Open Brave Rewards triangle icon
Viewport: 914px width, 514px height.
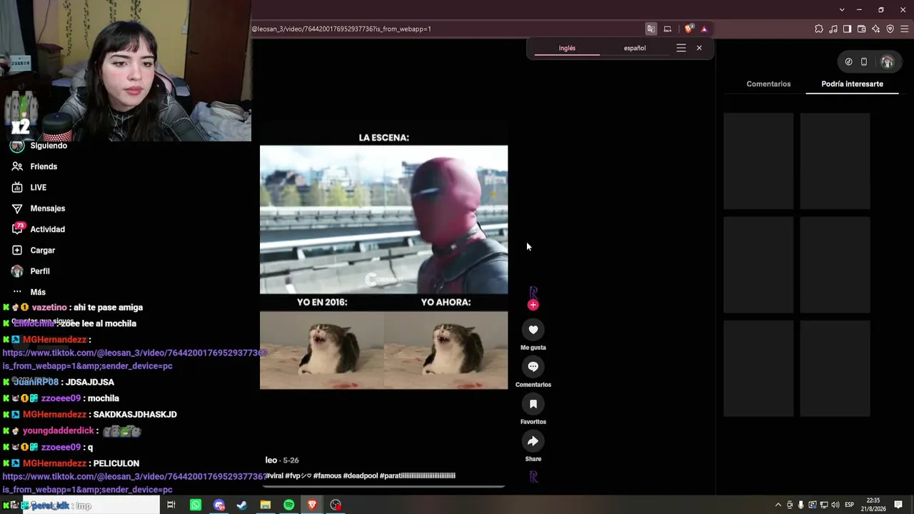click(x=704, y=29)
